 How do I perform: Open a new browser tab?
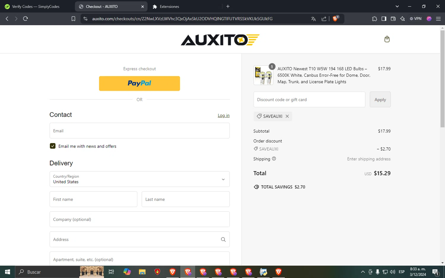[x=228, y=6]
